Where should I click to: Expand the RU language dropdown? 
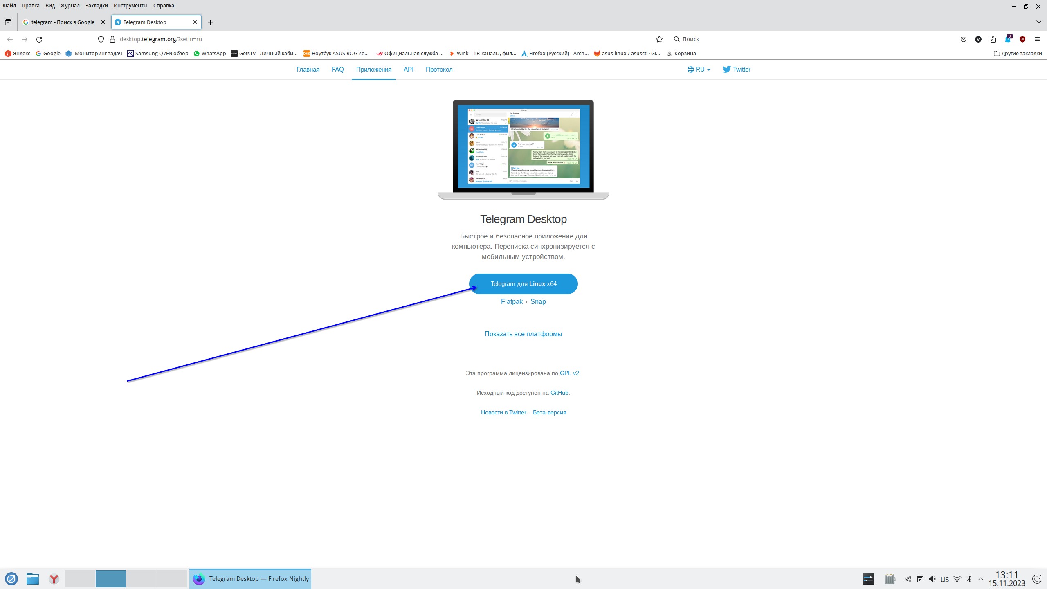click(x=699, y=70)
